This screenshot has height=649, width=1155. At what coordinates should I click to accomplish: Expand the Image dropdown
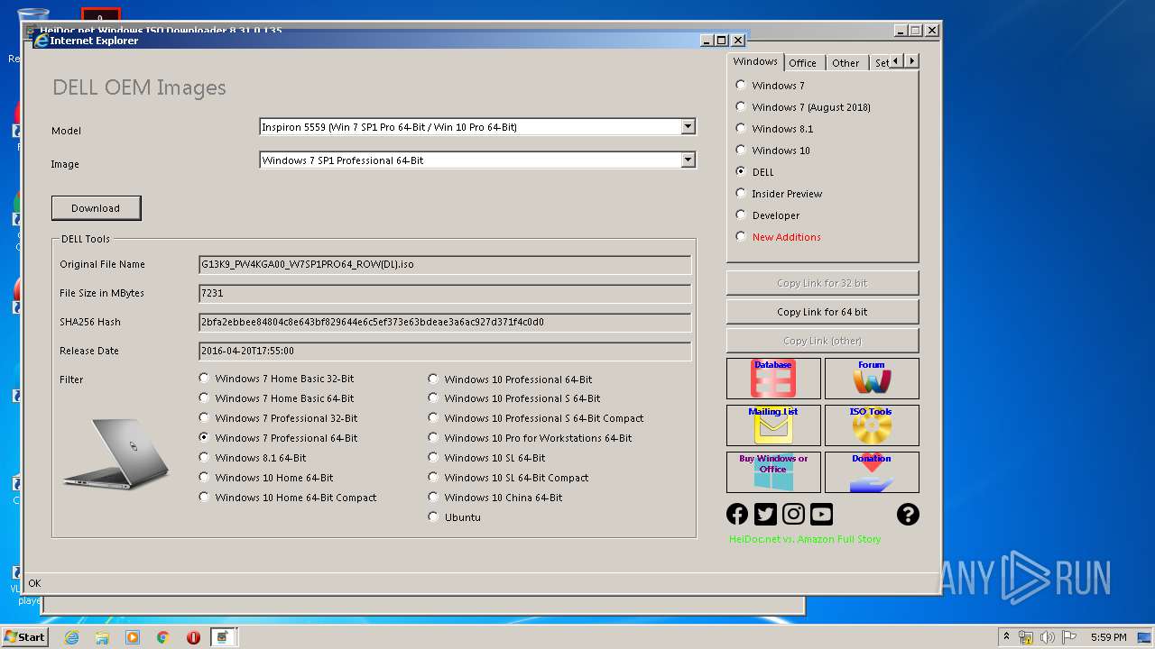tap(688, 160)
